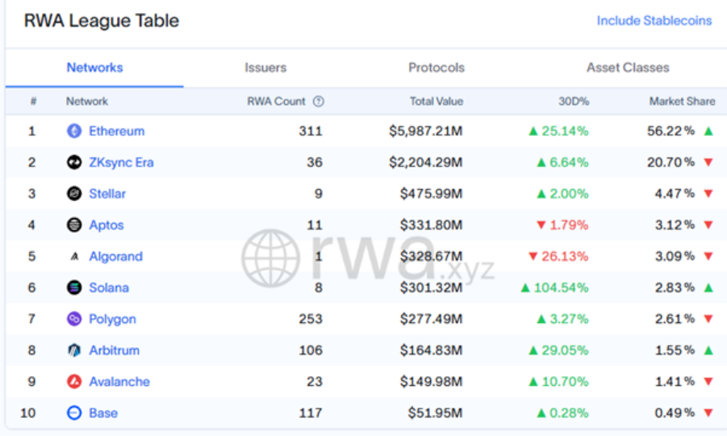Click the Base logo icon
Screen dimensions: 727x436
[74, 413]
